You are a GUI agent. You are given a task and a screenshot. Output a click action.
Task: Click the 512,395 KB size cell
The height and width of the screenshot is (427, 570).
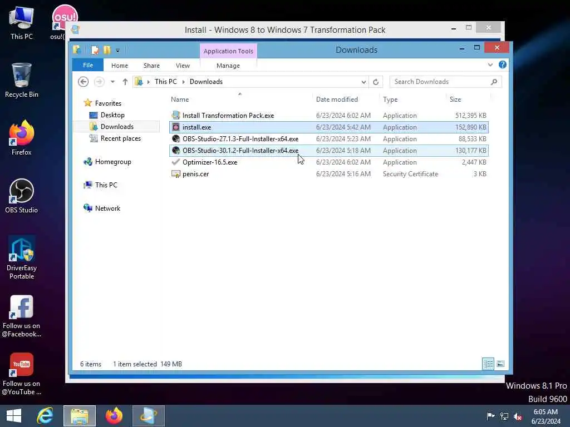coord(470,116)
